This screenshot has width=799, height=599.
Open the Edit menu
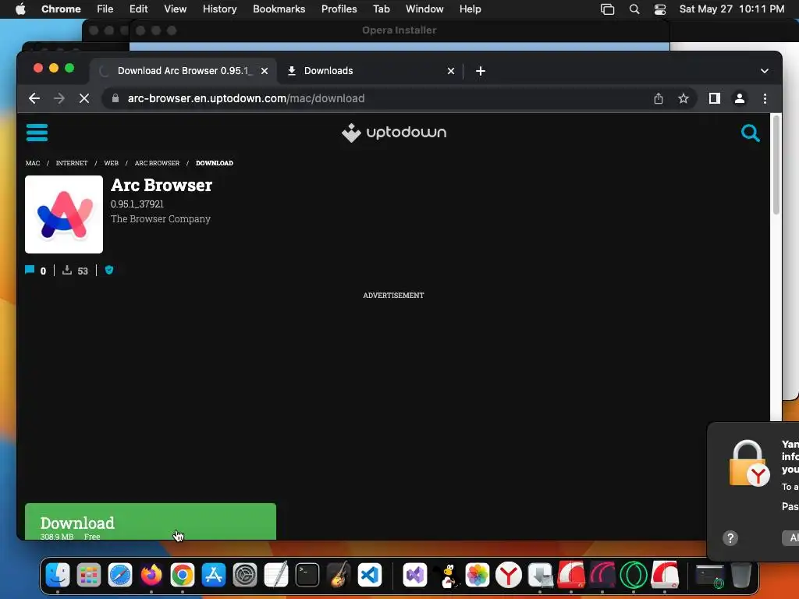[x=138, y=9]
